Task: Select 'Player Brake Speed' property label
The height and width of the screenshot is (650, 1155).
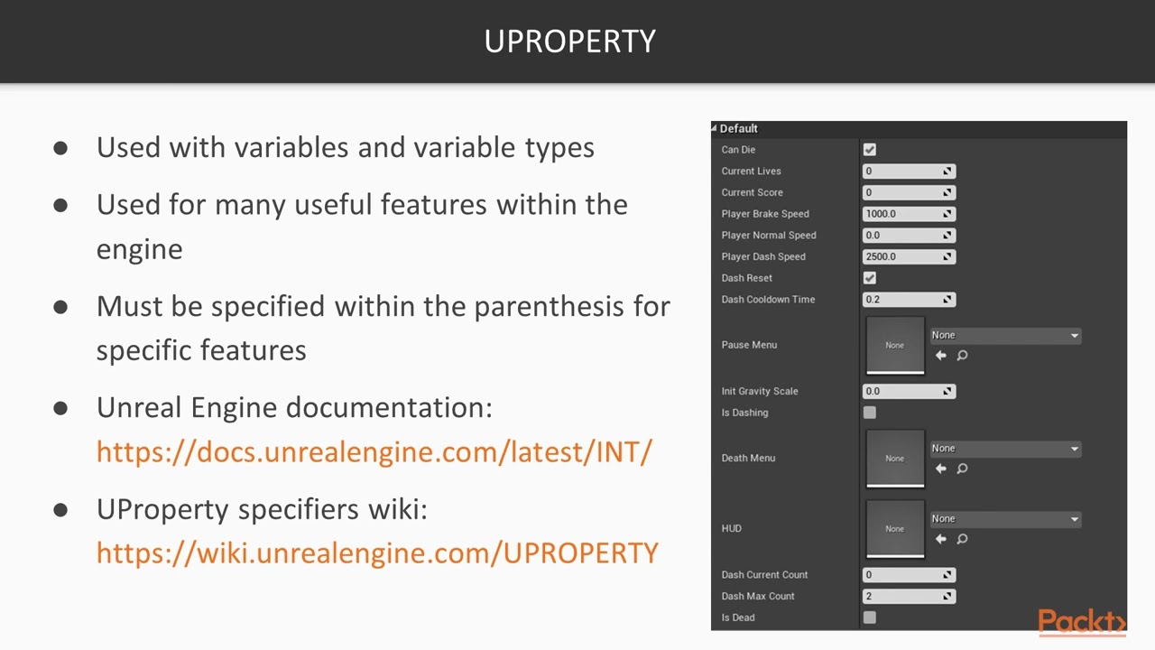Action: (765, 214)
